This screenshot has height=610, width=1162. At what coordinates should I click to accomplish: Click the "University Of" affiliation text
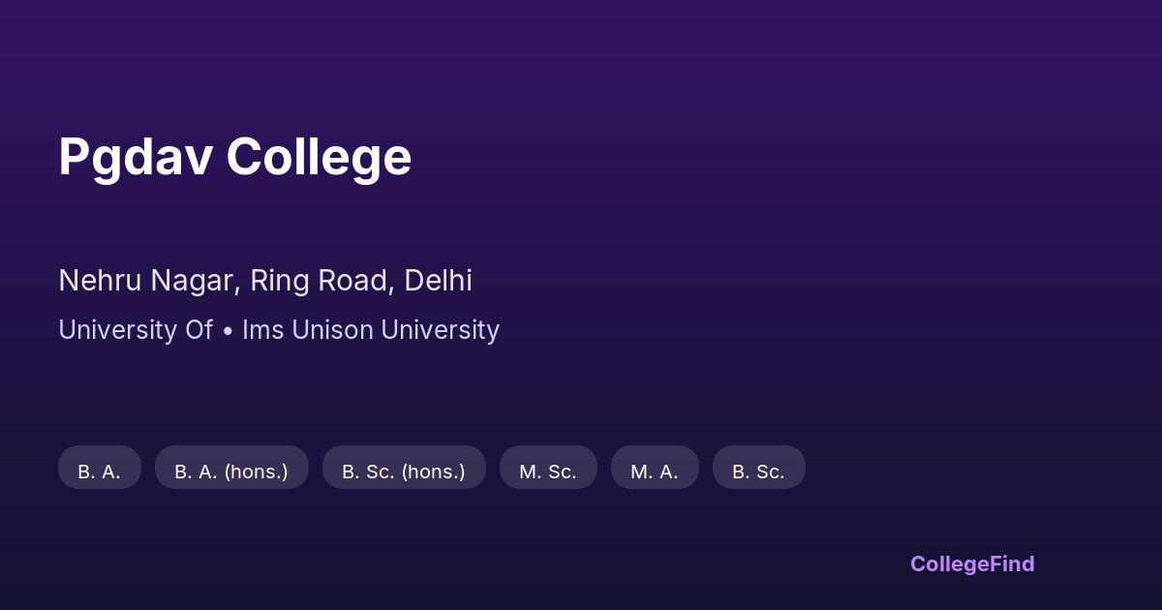(135, 330)
